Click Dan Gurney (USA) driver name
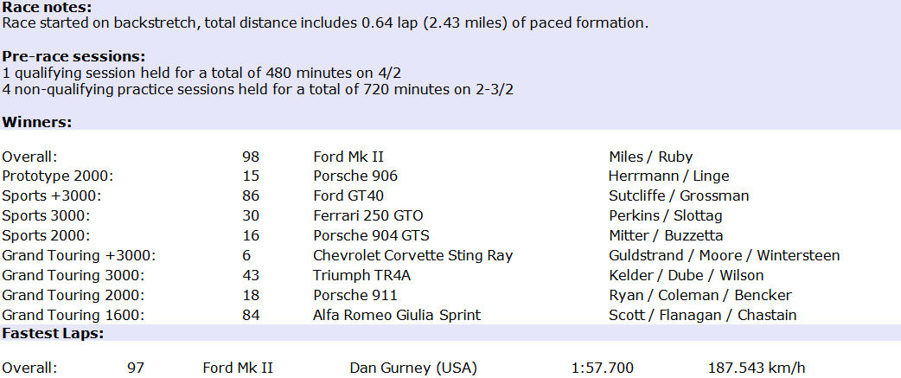This screenshot has width=901, height=378. coord(413,368)
